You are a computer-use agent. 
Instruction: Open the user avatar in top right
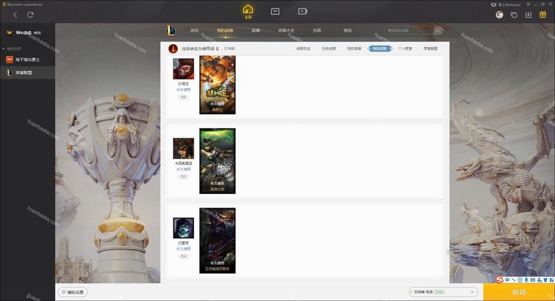tap(500, 15)
